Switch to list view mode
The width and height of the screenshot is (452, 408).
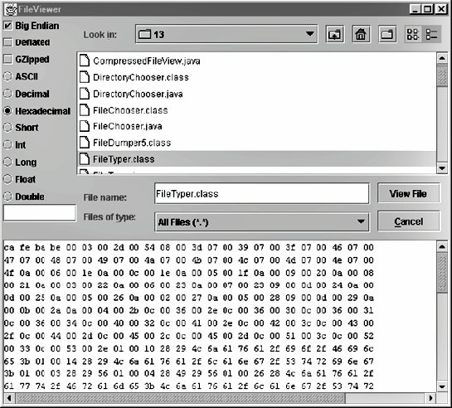point(413,34)
